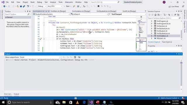Open File Explorer from taskbar
The height and width of the screenshot is (105, 187).
64,102
